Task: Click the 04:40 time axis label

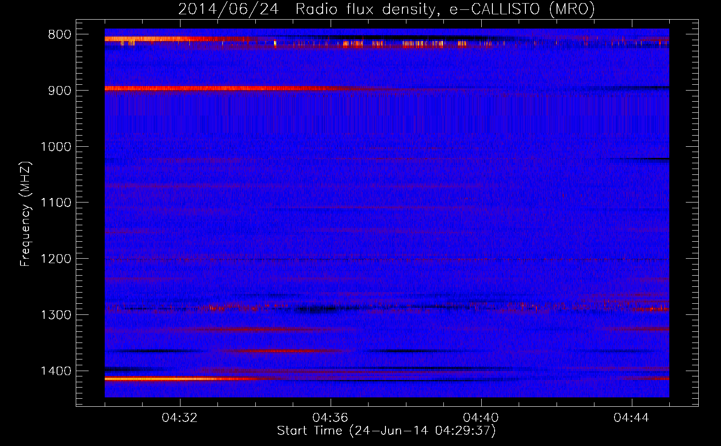Action: point(481,418)
